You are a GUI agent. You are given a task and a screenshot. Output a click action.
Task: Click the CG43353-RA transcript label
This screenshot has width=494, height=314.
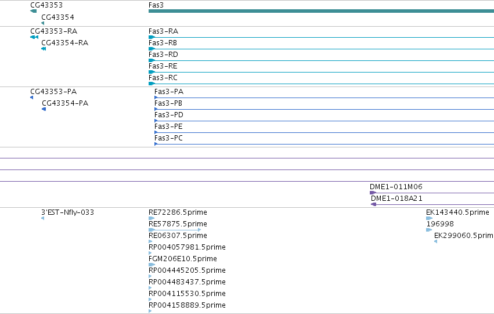54,31
